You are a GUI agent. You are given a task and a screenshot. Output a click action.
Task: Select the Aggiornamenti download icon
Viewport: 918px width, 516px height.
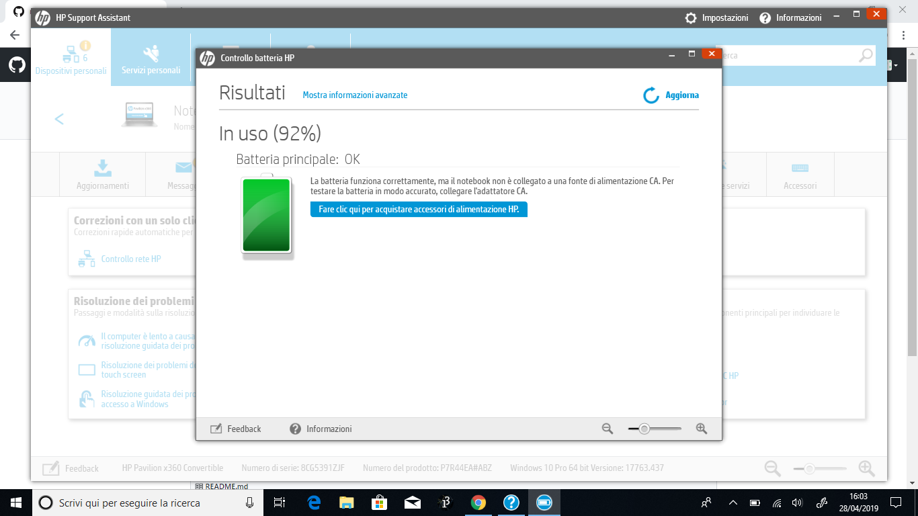(x=102, y=168)
